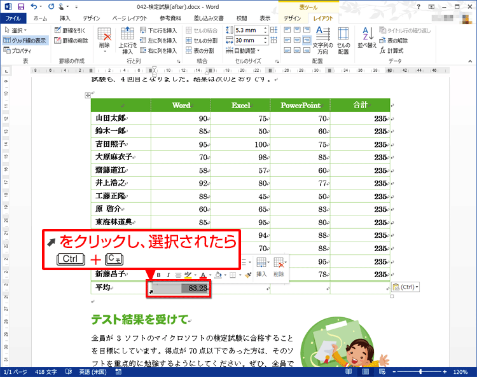Undo the last action in Quick Access

click(x=34, y=6)
